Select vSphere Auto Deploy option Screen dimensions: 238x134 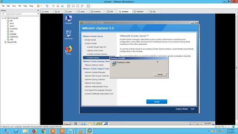point(93,83)
